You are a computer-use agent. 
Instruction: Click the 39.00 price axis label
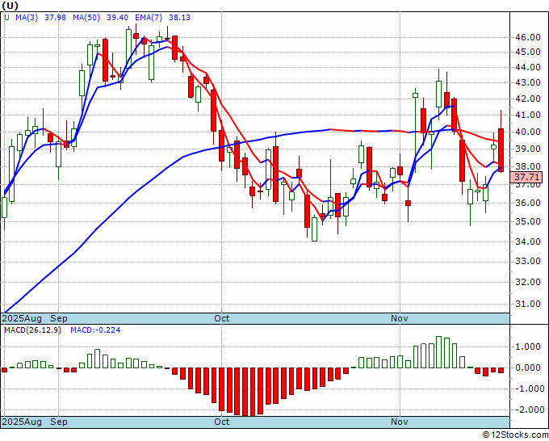coord(528,149)
